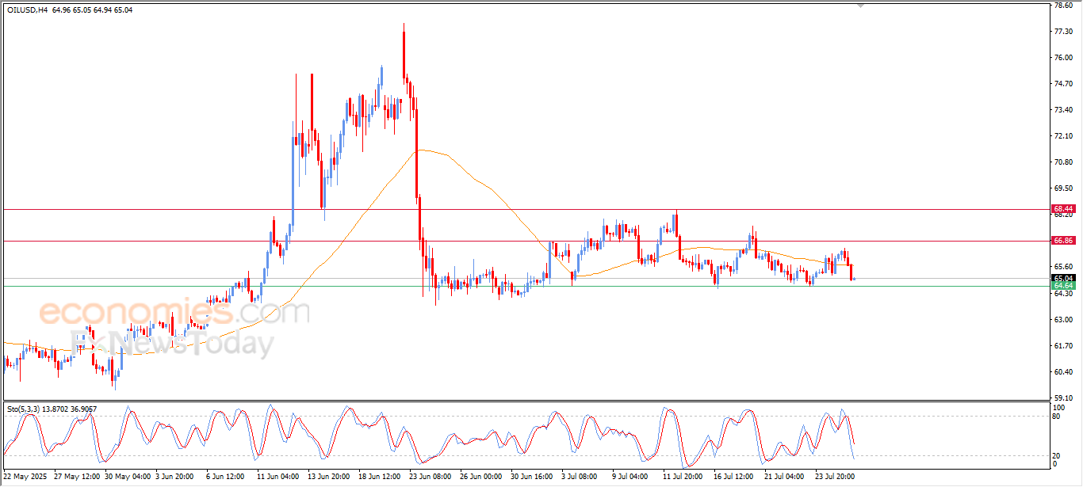This screenshot has height=487, width=1083.
Task: Click the 60.40 price axis label
Action: 1062,372
